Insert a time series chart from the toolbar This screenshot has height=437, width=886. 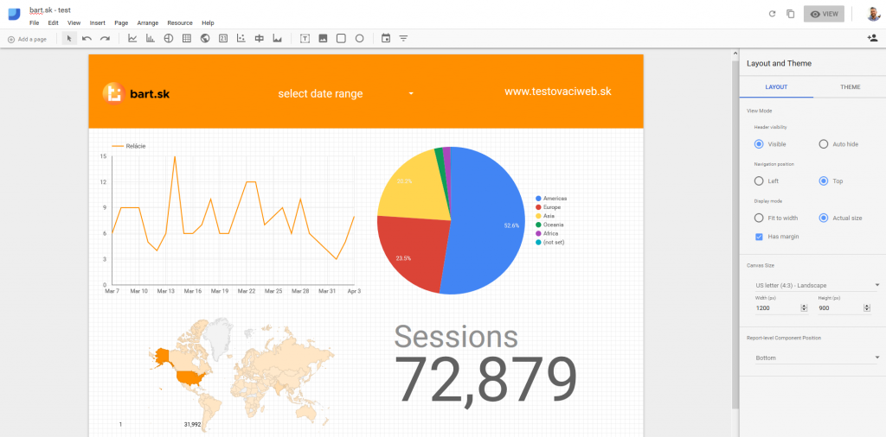tap(132, 39)
